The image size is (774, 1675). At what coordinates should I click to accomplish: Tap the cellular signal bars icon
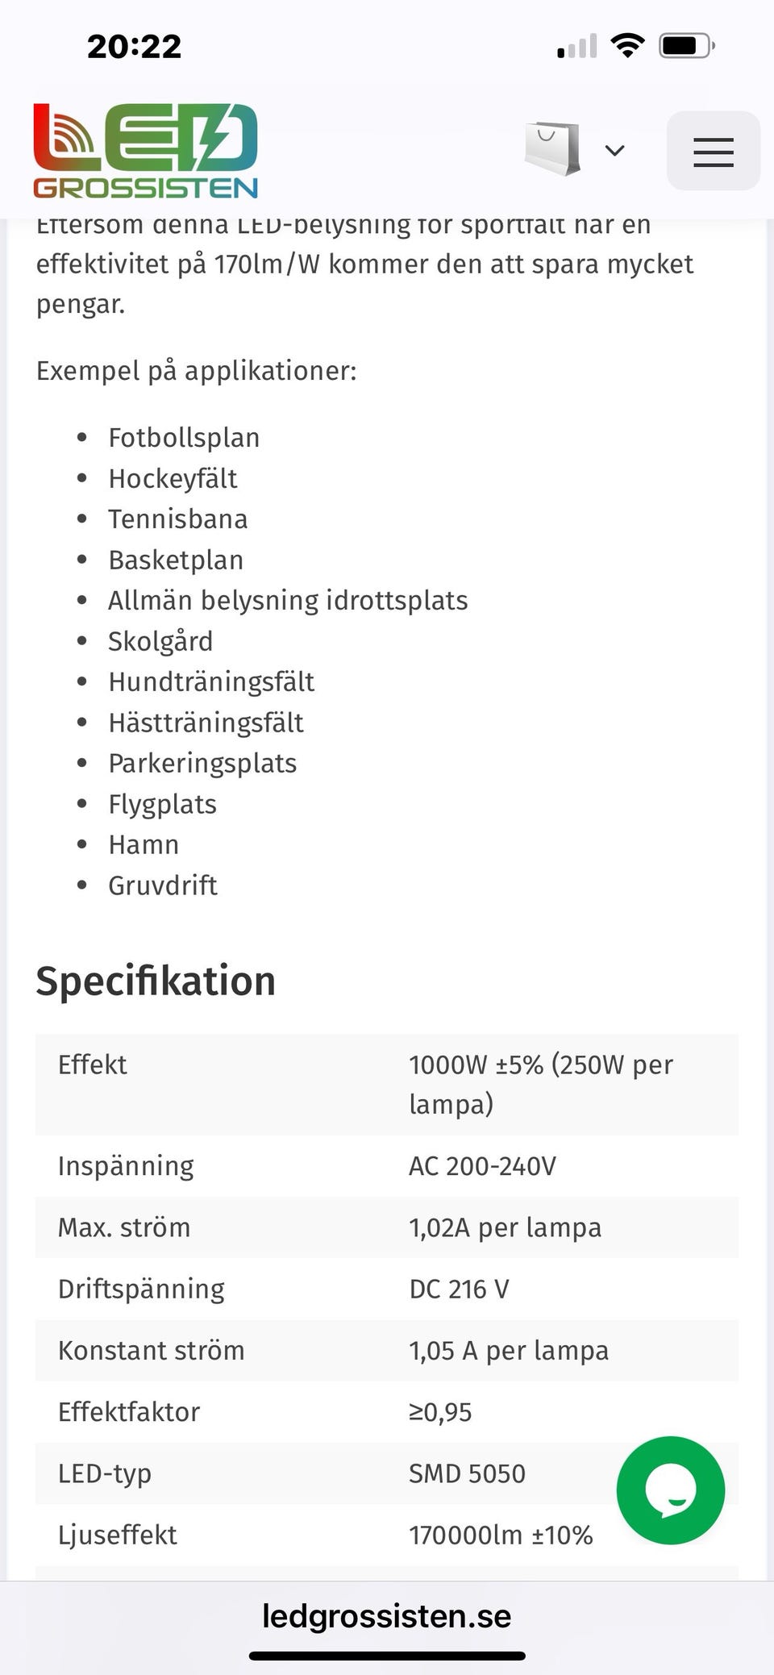coord(577,47)
